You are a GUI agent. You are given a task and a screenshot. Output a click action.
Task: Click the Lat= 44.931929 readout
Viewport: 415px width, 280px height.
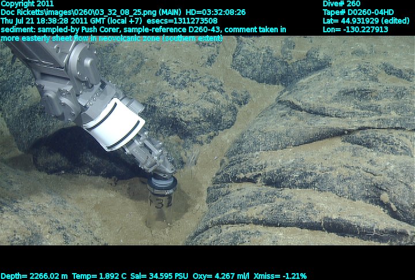point(362,21)
